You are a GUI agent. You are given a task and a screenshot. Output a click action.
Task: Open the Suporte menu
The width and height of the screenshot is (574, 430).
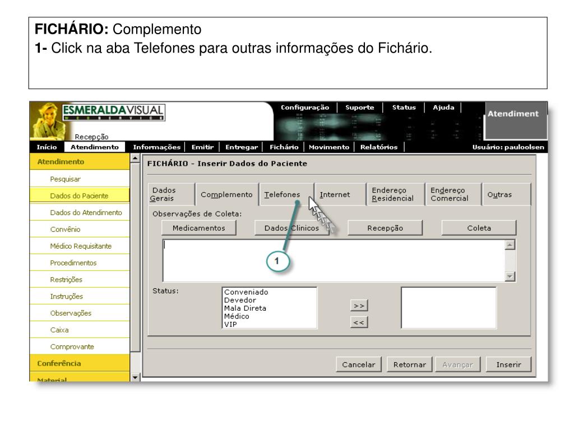click(359, 107)
